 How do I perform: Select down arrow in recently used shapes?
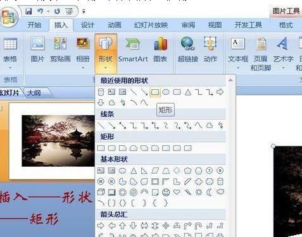pyautogui.click(x=101, y=103)
